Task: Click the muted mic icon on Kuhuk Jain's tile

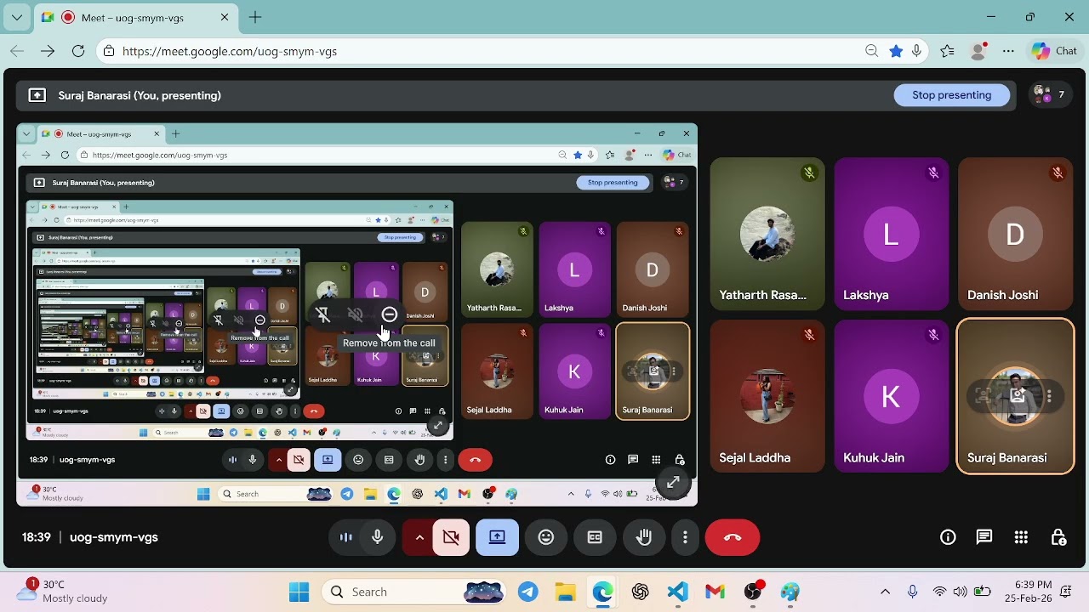Action: coord(933,335)
